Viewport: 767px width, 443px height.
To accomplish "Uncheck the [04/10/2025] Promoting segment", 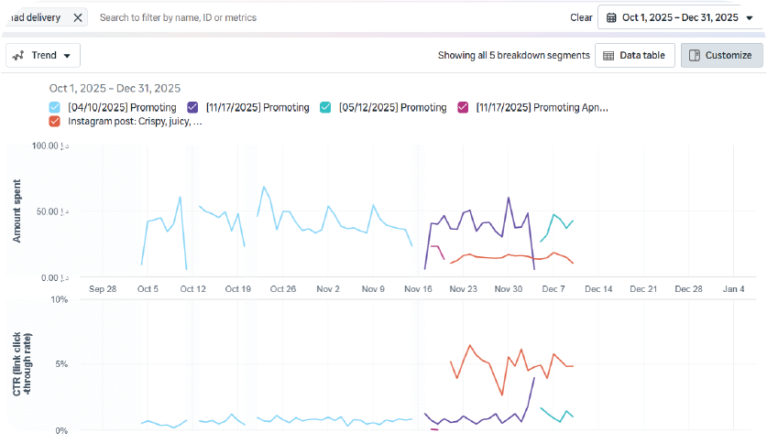I will (x=55, y=107).
